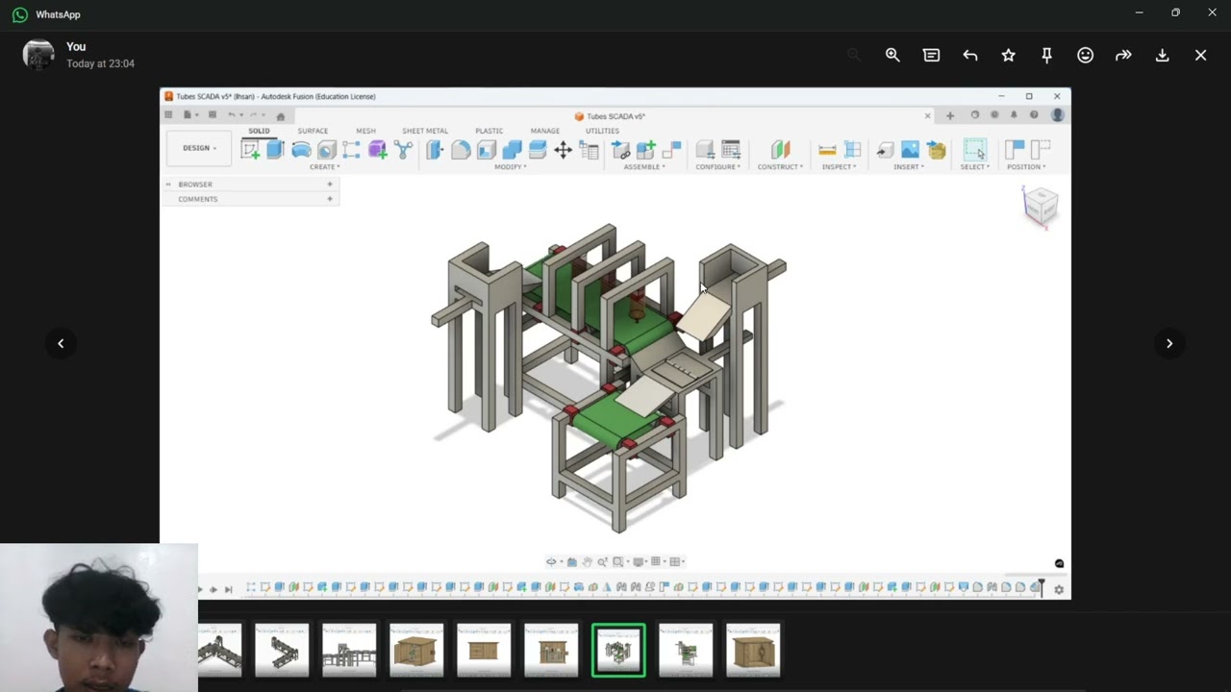Open the green-highlighted selected thumbnail
This screenshot has width=1231, height=692.
pos(618,651)
